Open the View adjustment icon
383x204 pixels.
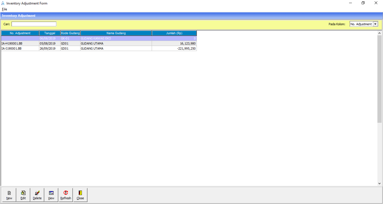click(51, 193)
